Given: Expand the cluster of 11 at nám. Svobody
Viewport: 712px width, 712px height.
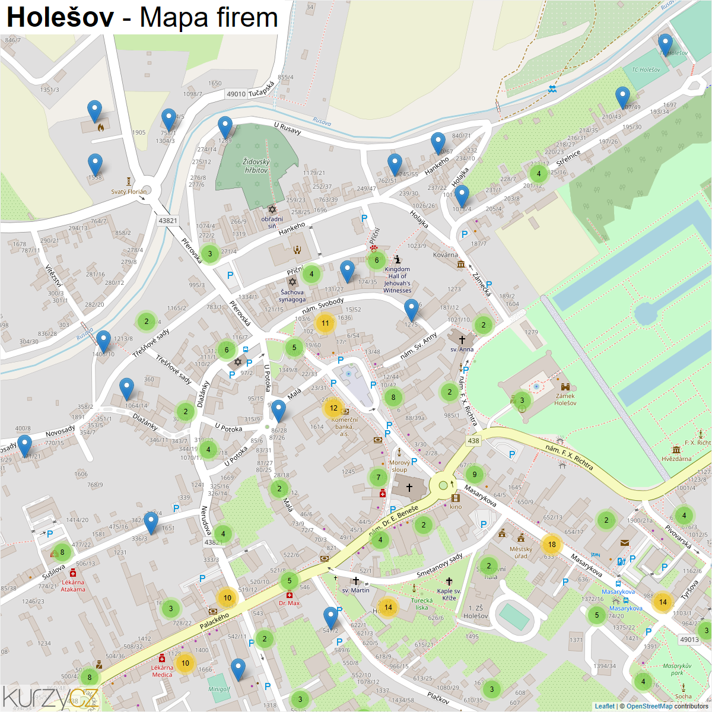Looking at the screenshot, I should 325,323.
